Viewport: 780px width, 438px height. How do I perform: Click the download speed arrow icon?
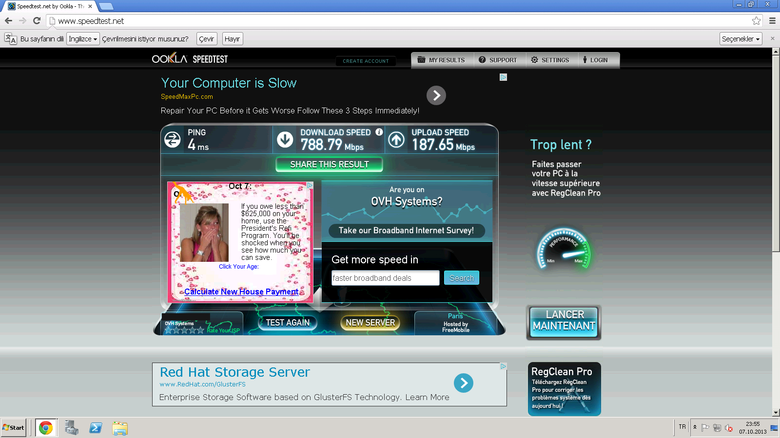click(x=285, y=140)
